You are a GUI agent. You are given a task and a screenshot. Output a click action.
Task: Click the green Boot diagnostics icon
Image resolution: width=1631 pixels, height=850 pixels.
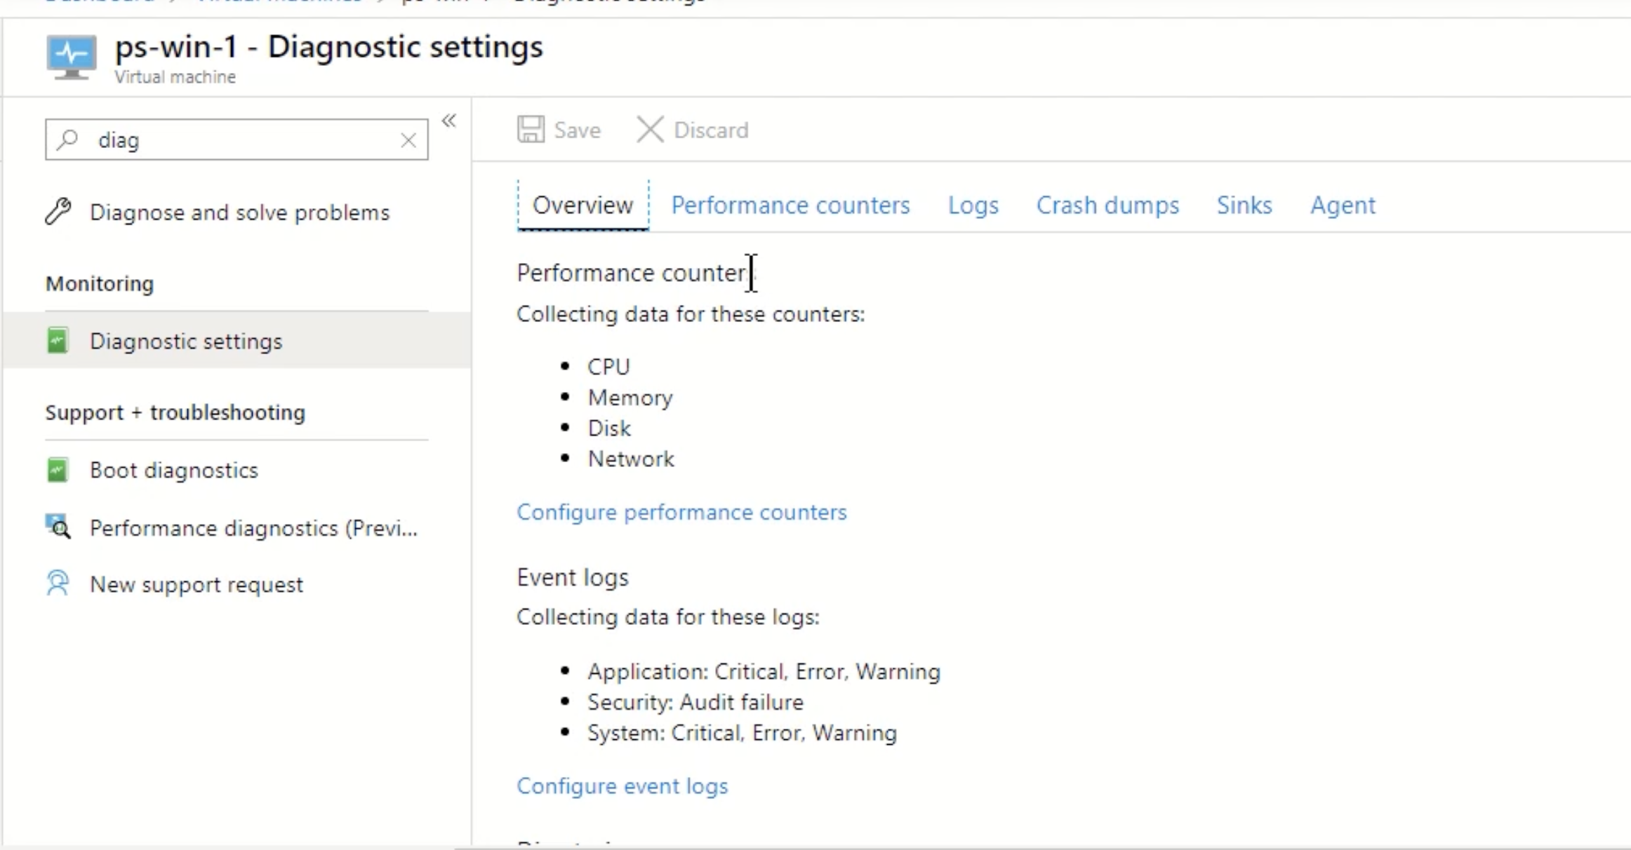(58, 470)
